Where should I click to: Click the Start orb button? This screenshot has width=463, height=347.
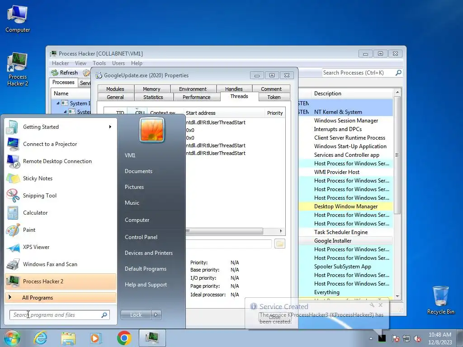[12, 338]
